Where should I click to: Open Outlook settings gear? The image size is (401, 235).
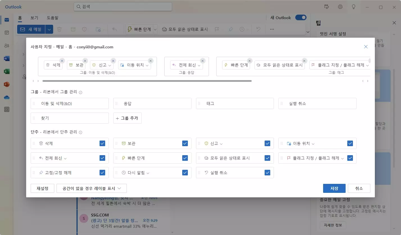pyautogui.click(x=340, y=7)
